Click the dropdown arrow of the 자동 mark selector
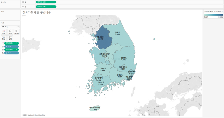224x118 pixels. tap(18, 27)
